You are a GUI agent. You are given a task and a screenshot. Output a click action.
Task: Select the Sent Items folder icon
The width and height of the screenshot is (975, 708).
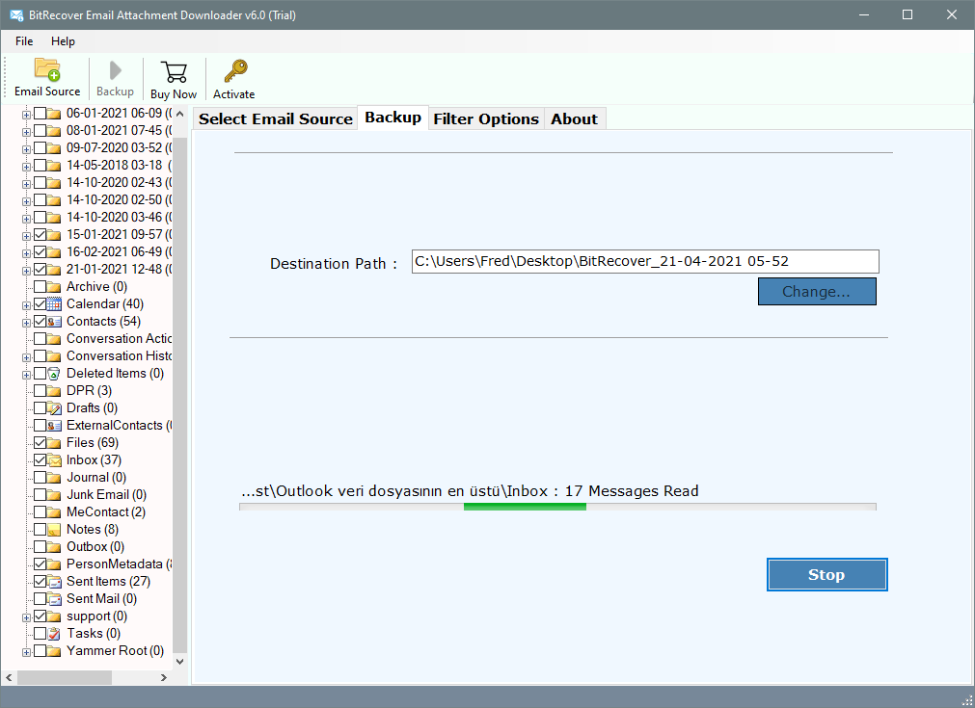click(x=55, y=582)
